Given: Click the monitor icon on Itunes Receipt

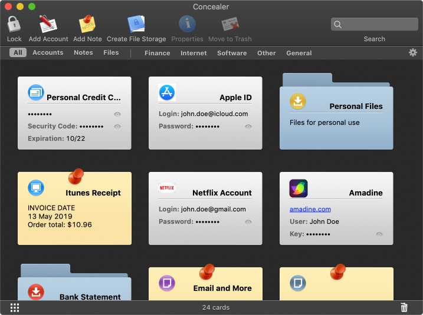Looking at the screenshot, I should 36,188.
